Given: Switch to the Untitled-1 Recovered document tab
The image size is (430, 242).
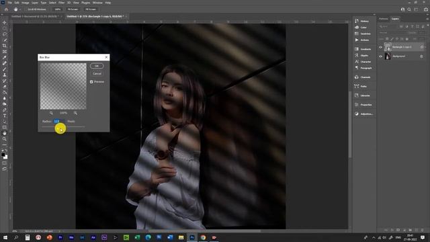Looking at the screenshot, I should pyautogui.click(x=34, y=16).
